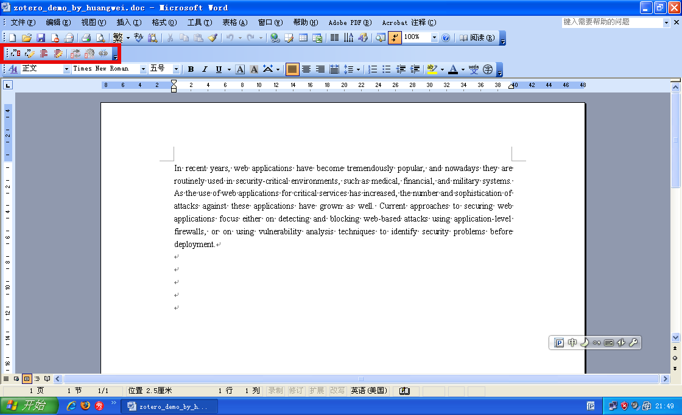Image resolution: width=682 pixels, height=415 pixels.
Task: Open the 表格 menu
Action: 235,23
